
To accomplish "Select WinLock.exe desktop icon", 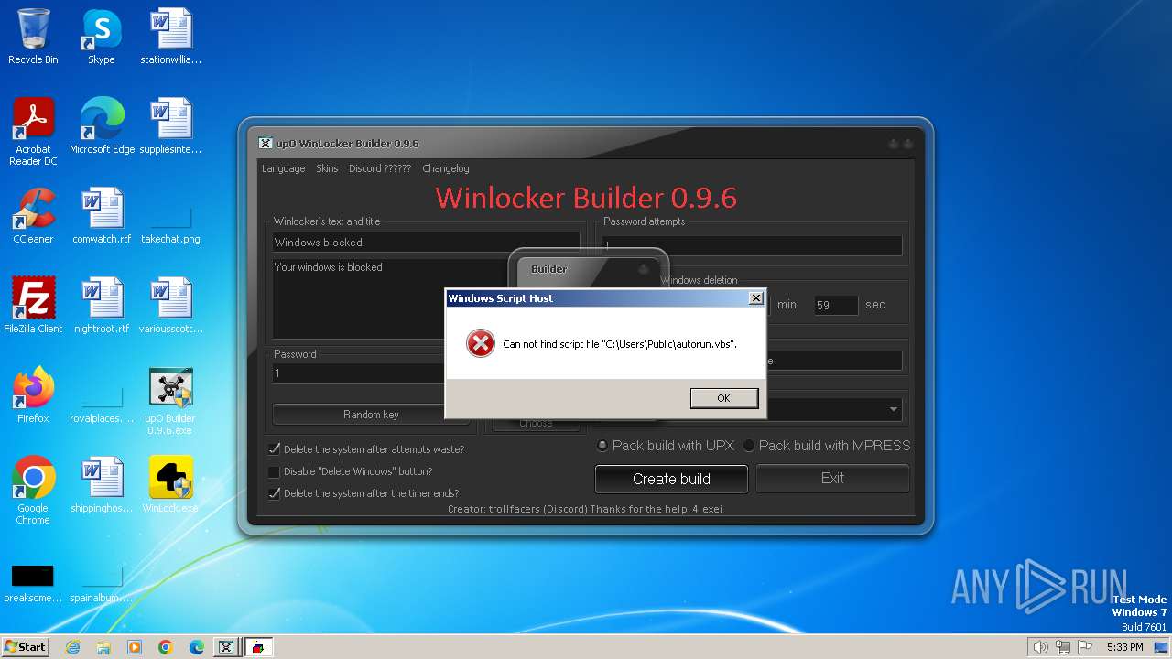I will point(170,485).
